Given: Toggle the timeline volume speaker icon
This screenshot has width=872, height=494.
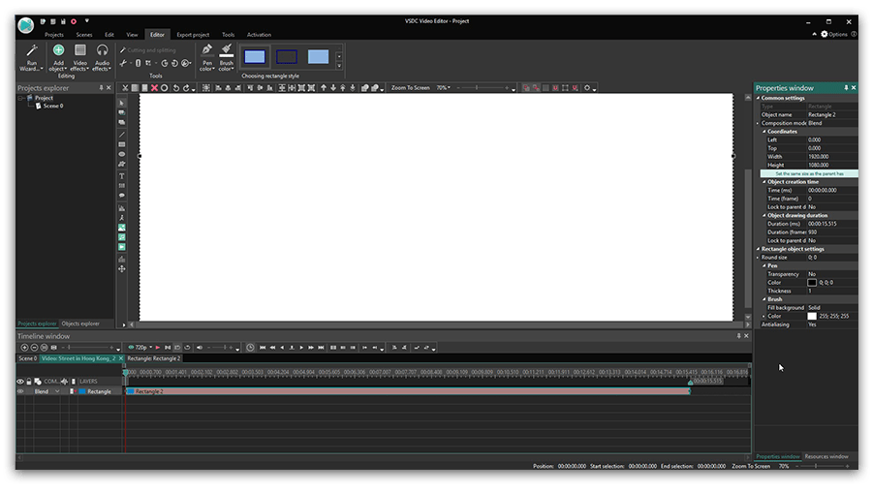Looking at the screenshot, I should pyautogui.click(x=199, y=348).
